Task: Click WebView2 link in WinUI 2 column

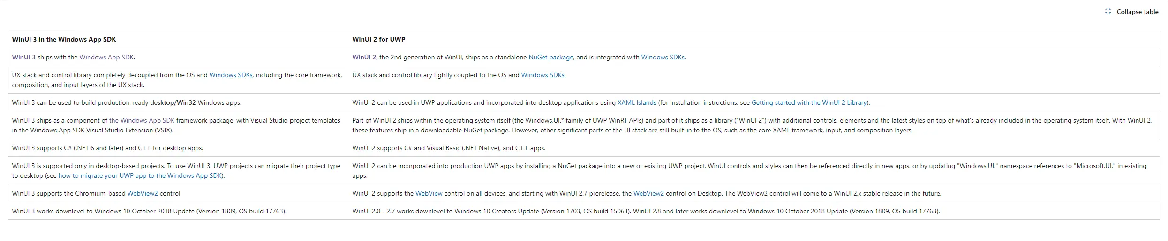Action: point(648,193)
